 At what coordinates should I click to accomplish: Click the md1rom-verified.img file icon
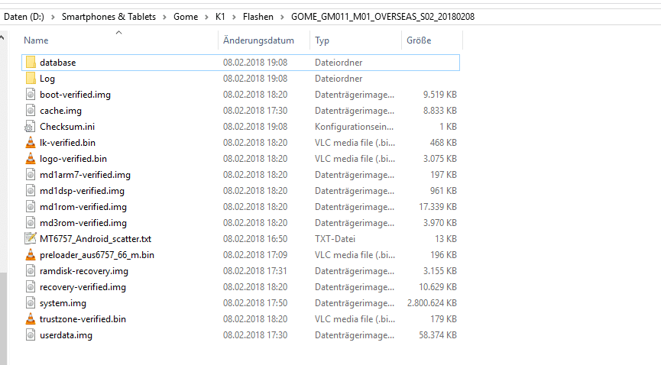click(31, 206)
